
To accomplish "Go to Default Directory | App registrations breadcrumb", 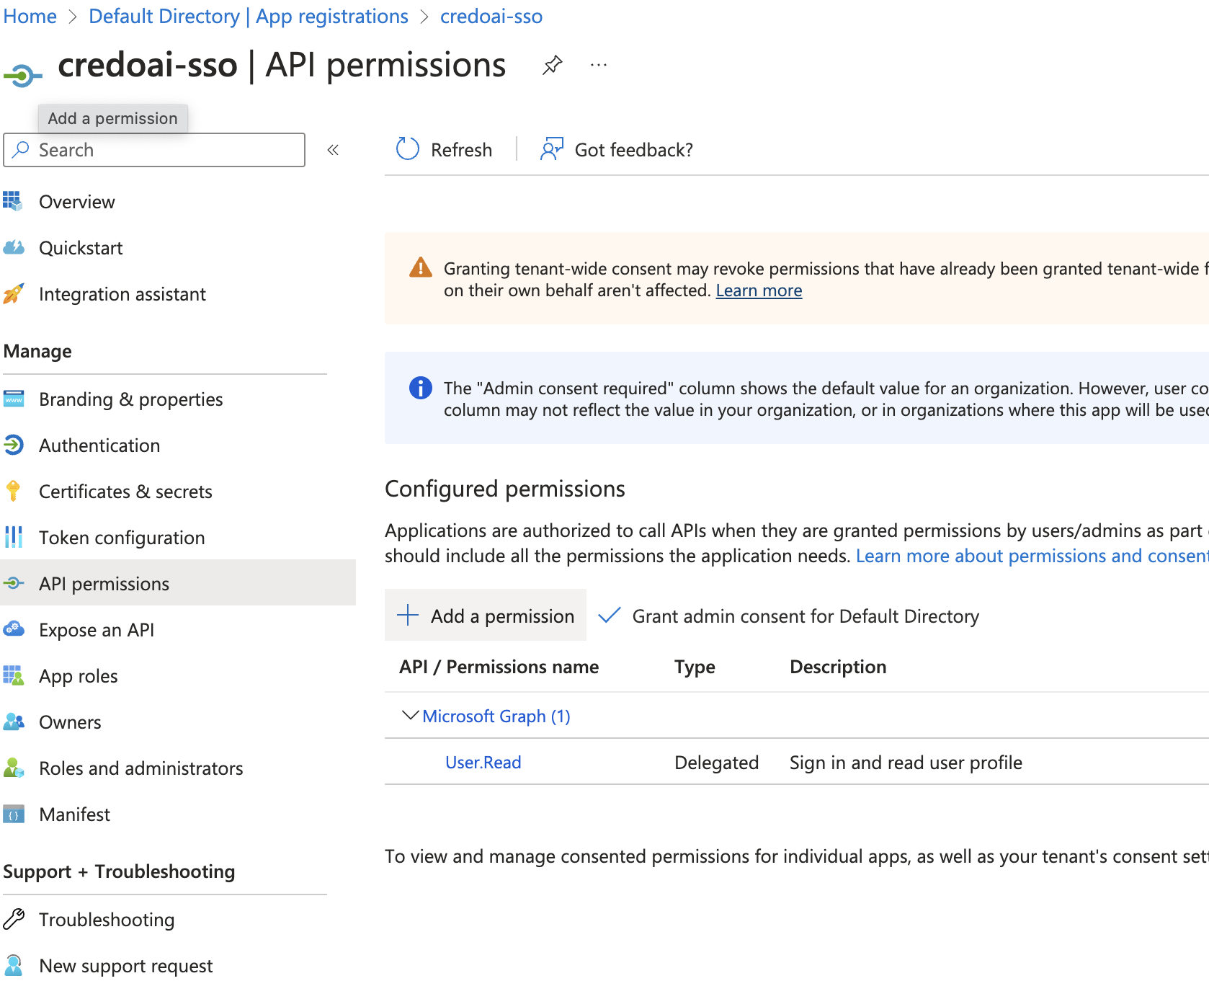I will 249,17.
